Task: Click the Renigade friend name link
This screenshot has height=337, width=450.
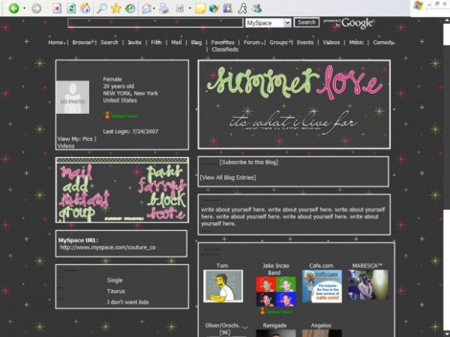Action: pyautogui.click(x=275, y=325)
